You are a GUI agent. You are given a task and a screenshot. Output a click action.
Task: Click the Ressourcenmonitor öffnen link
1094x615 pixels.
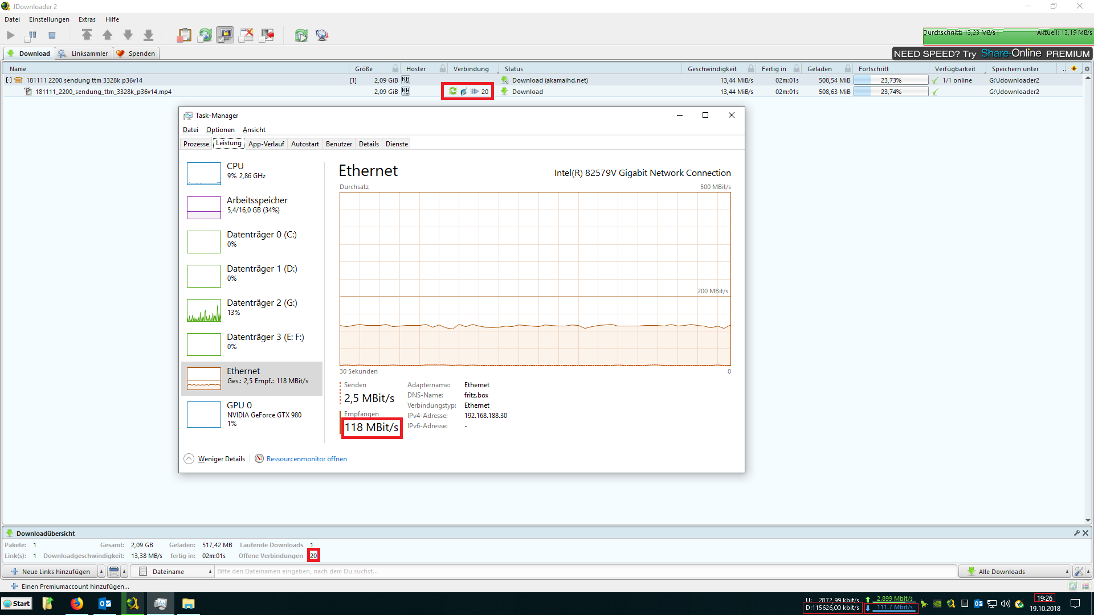[x=306, y=459]
